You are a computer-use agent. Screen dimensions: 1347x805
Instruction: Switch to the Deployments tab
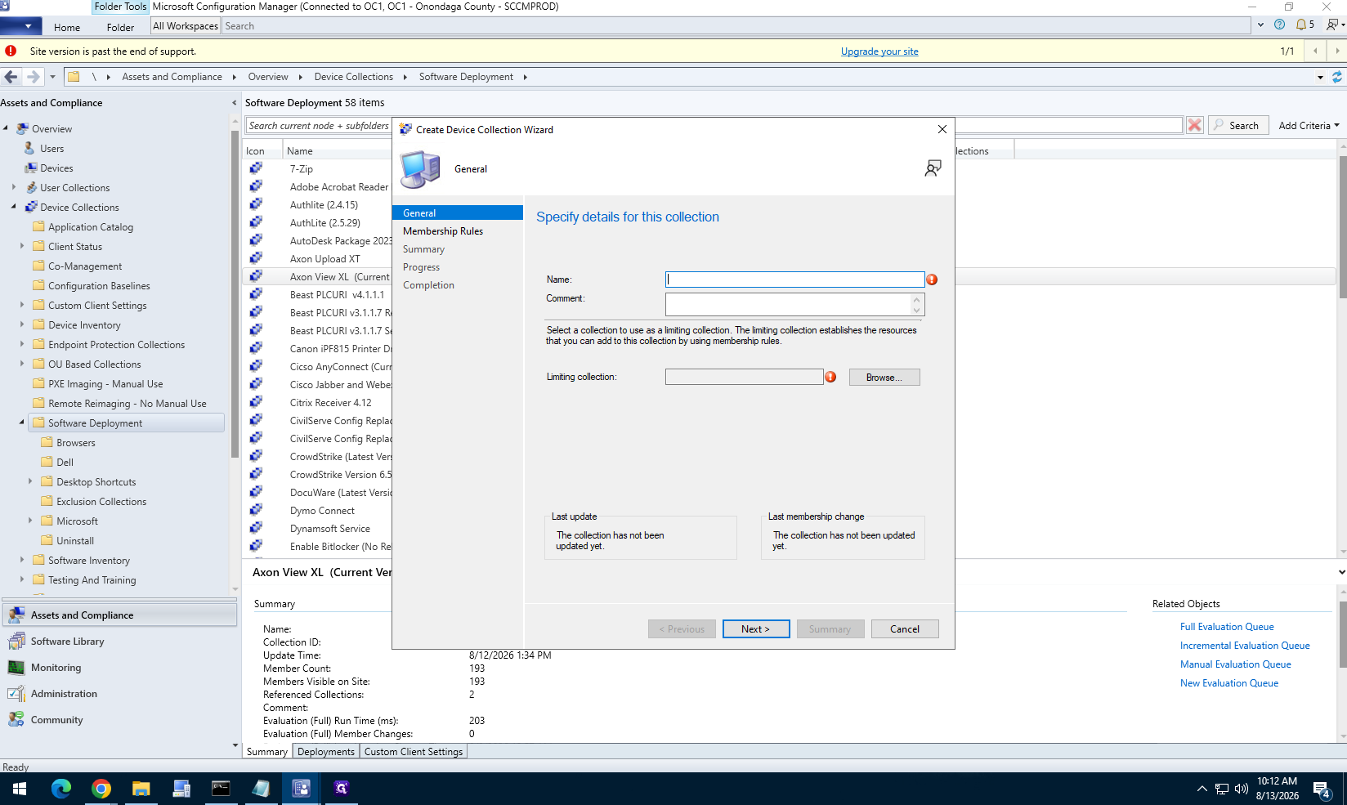[x=326, y=751]
